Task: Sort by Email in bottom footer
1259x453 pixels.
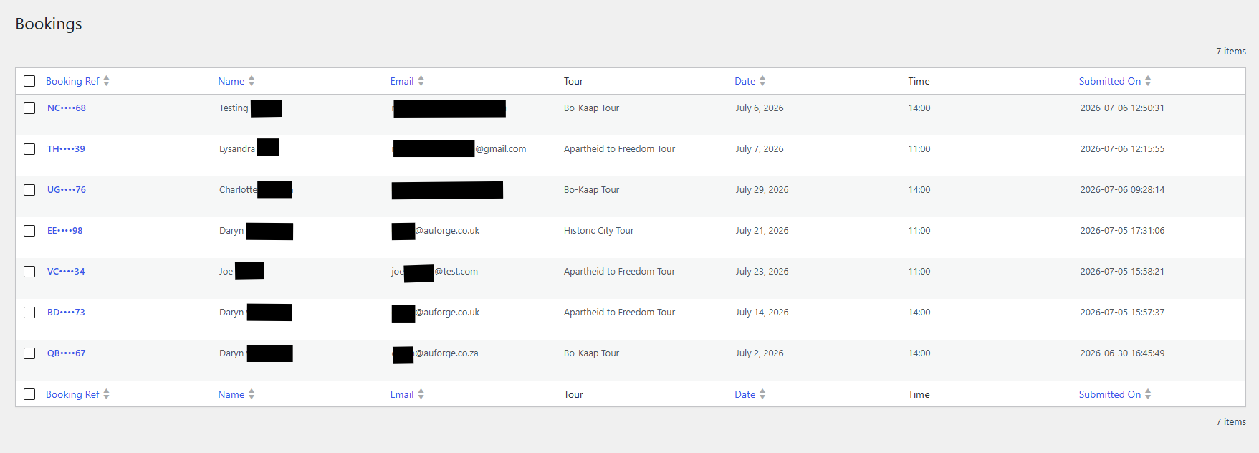Action: click(x=402, y=394)
